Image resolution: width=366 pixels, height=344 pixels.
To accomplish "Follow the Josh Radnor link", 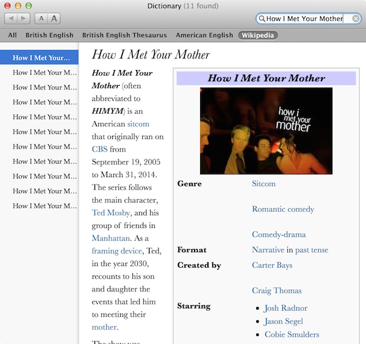I will (285, 308).
